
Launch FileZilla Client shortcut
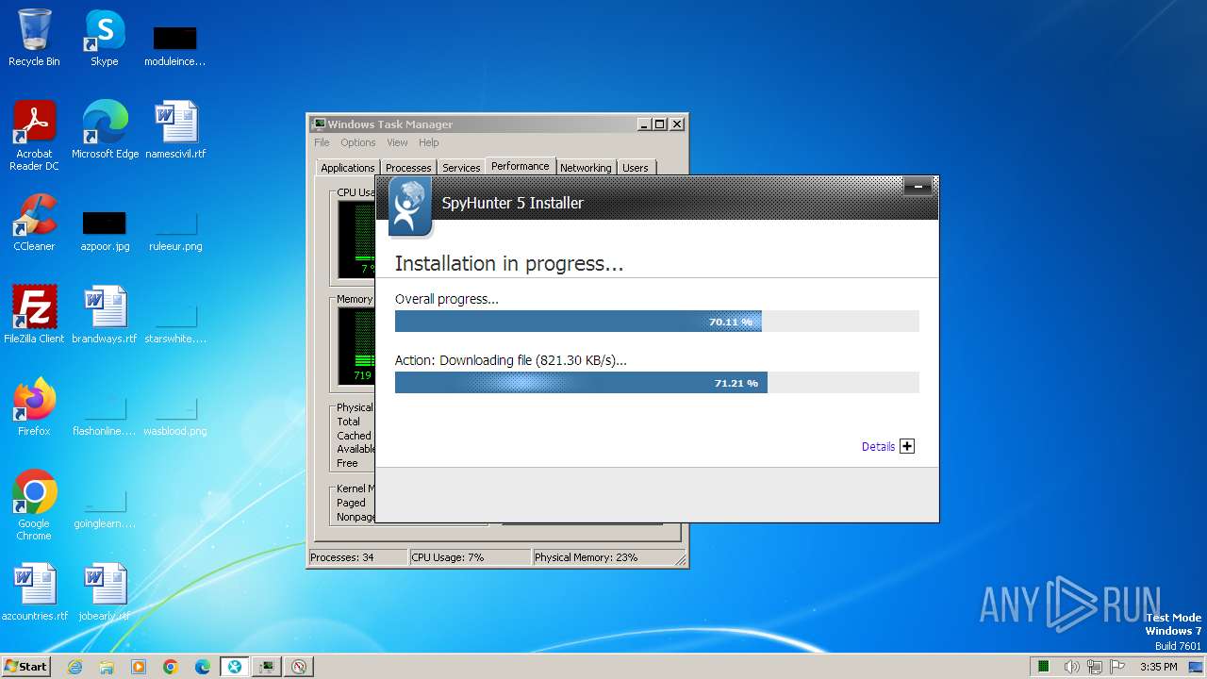[x=34, y=314]
